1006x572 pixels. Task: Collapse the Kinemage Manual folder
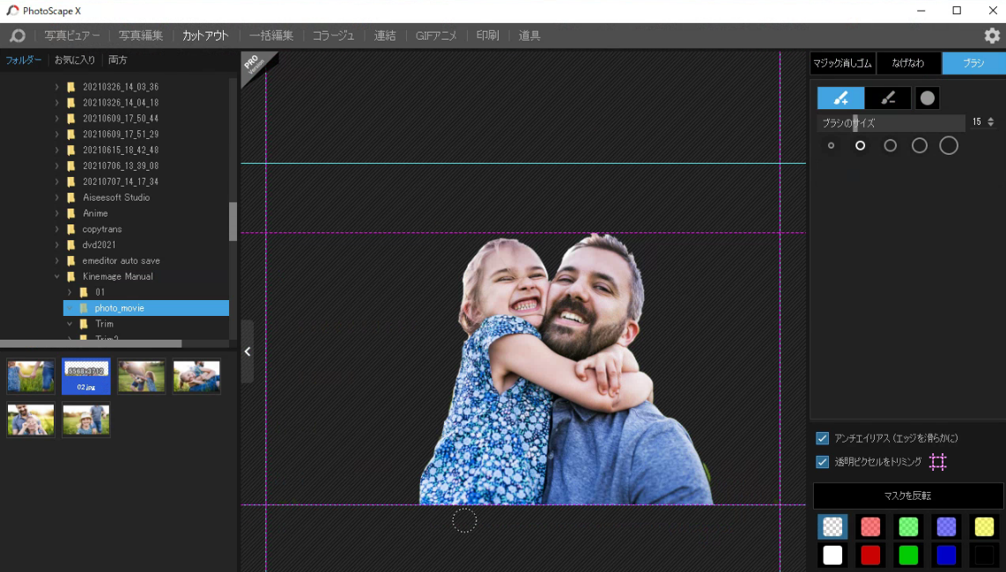pyautogui.click(x=56, y=276)
